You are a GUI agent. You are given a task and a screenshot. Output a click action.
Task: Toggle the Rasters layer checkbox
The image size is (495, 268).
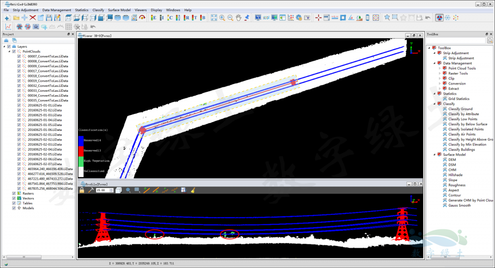14,193
